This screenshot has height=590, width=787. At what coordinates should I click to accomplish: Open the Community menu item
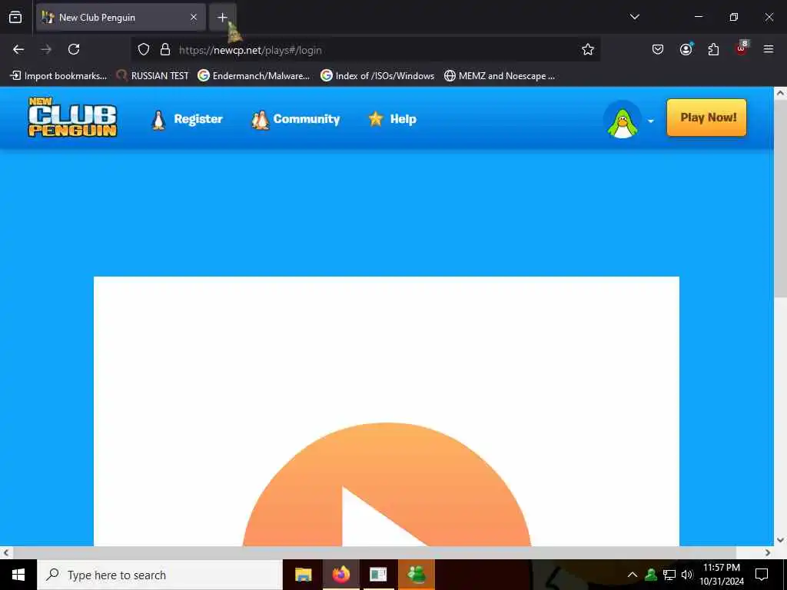coord(295,119)
